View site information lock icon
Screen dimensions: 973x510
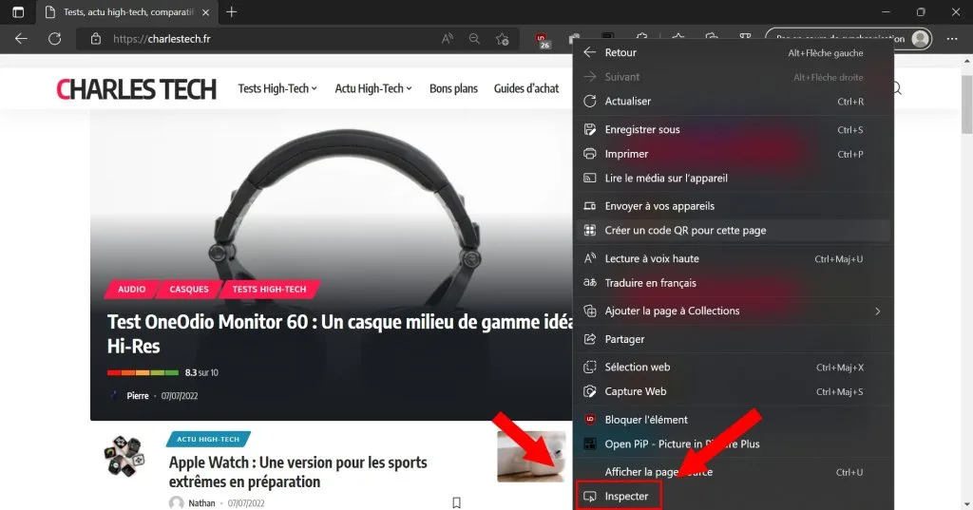[96, 39]
